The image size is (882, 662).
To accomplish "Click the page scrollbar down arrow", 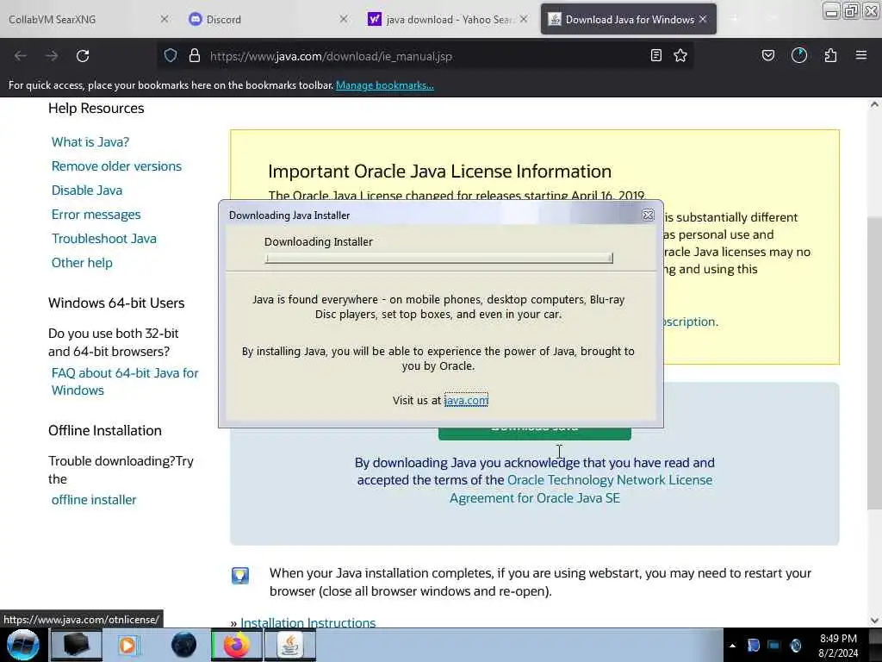I will pyautogui.click(x=874, y=621).
